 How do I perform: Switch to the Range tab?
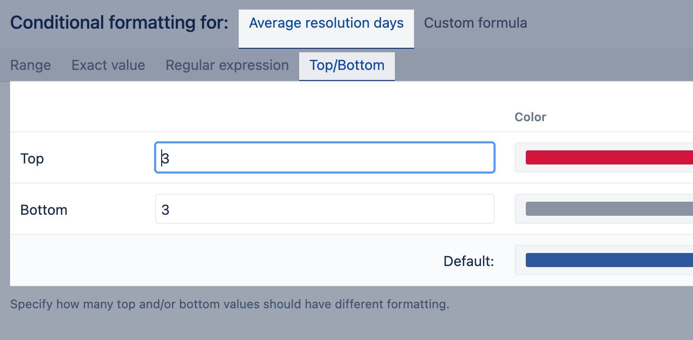[31, 65]
